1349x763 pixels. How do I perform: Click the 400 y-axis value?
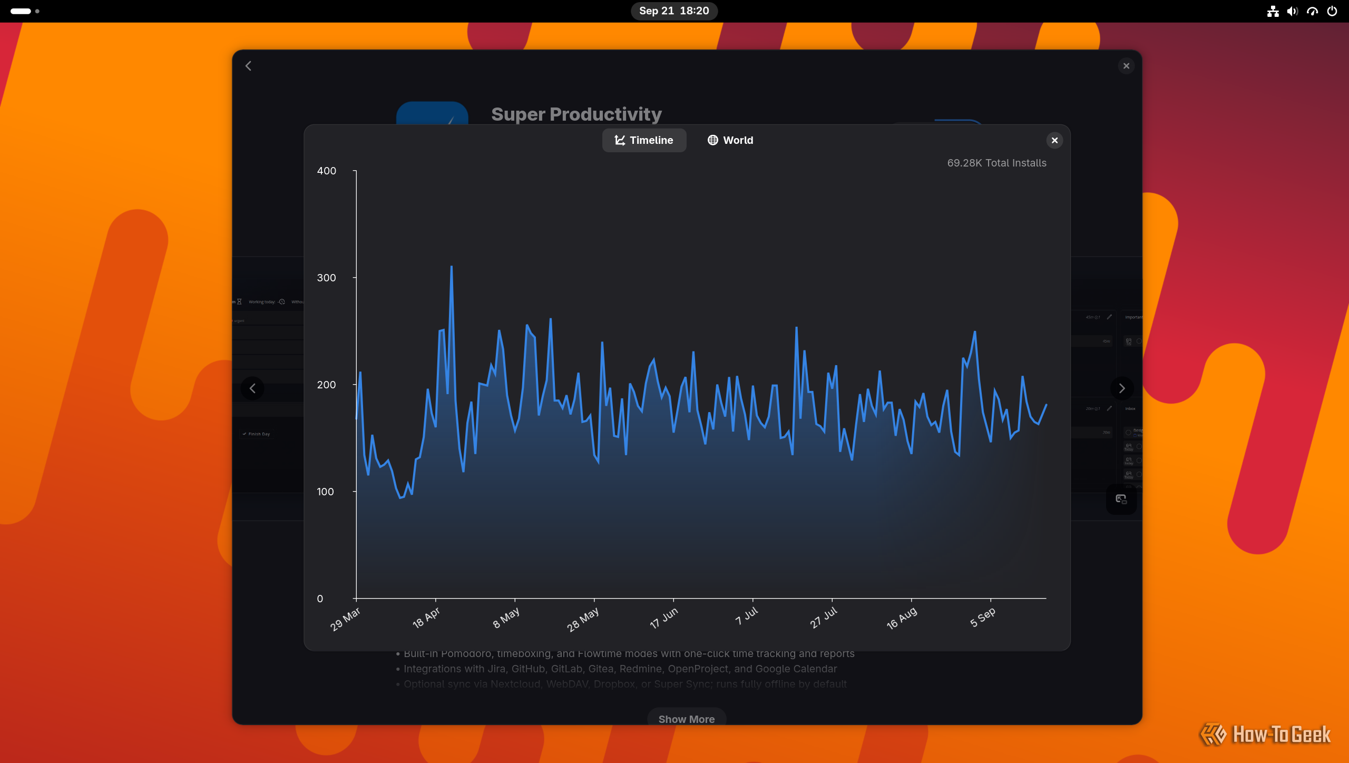pyautogui.click(x=326, y=171)
